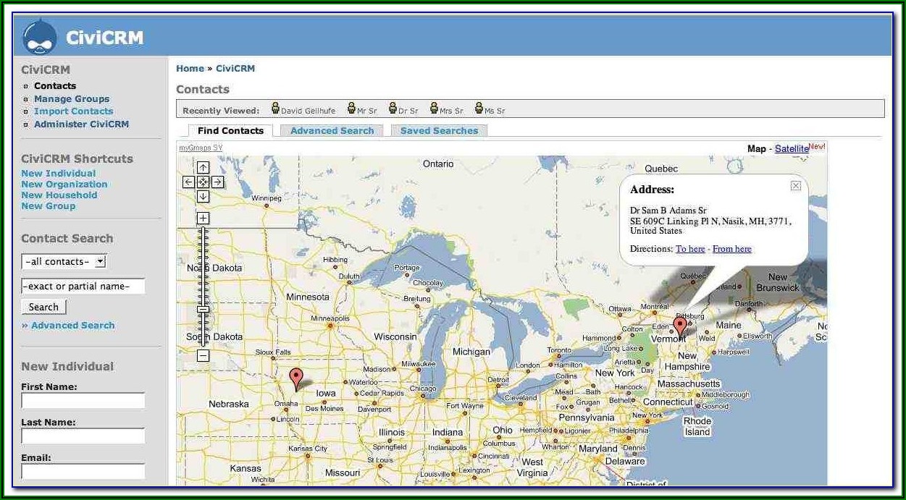906x500 pixels.
Task: Click the Search button
Action: pos(43,308)
